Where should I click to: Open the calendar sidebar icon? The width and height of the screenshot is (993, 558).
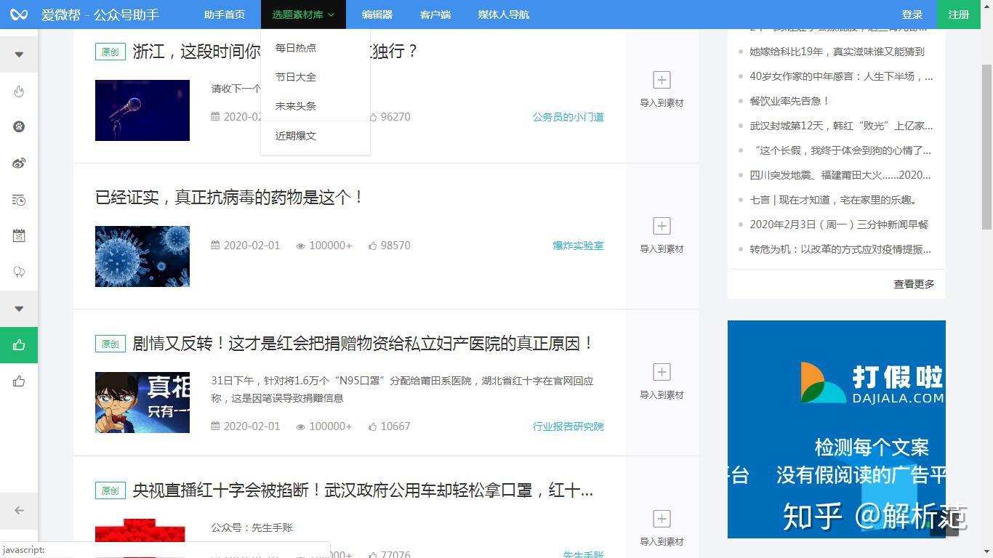click(x=19, y=235)
